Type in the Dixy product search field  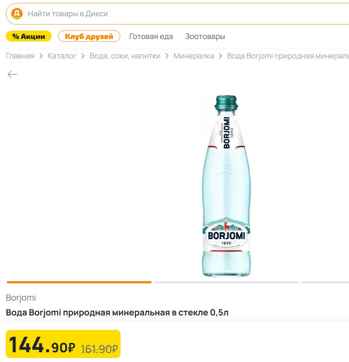tap(180, 14)
